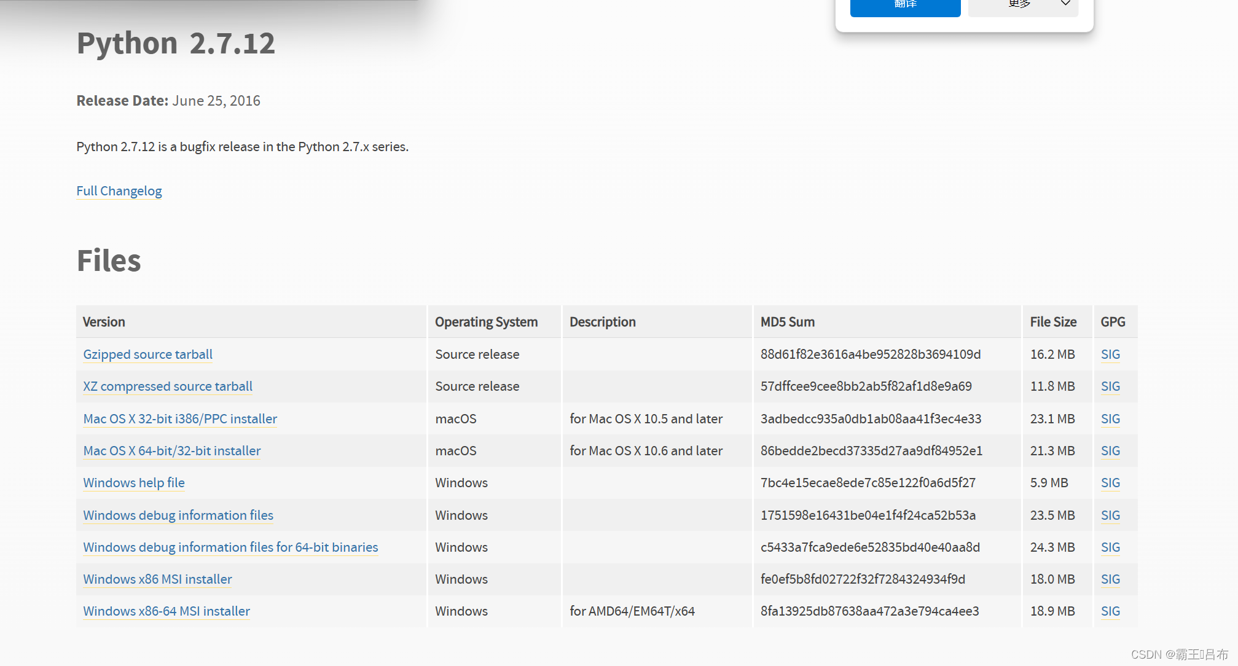Open SIG link for Windows help file
Viewport: 1238px width, 666px height.
click(1110, 483)
